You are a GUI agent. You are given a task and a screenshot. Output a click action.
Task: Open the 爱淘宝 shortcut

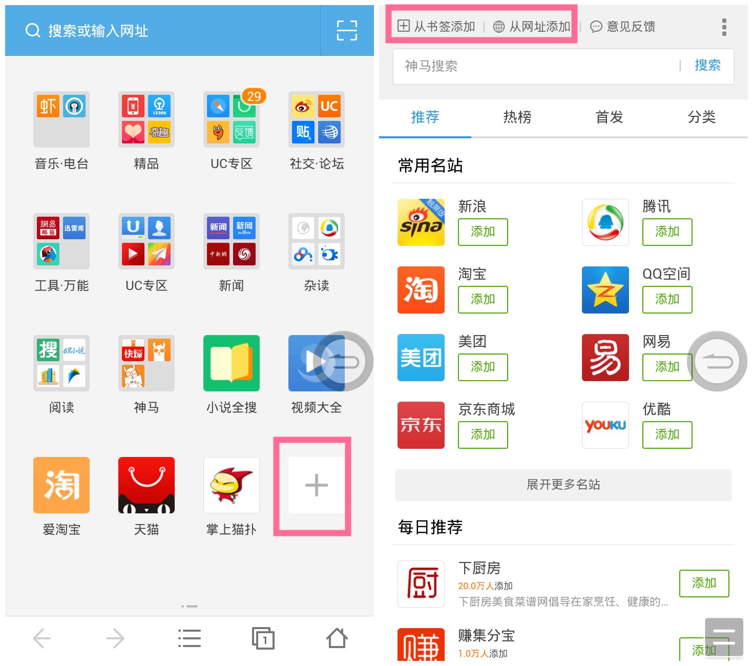tap(61, 485)
